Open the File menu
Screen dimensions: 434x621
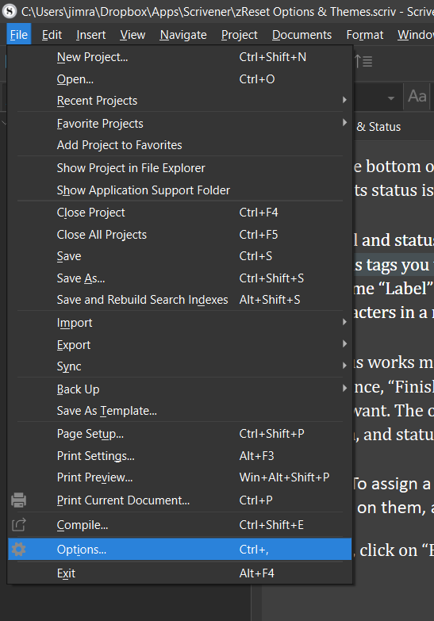pos(19,35)
